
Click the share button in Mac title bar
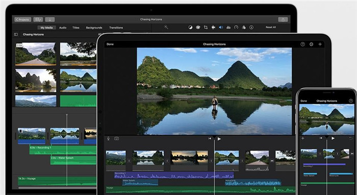tap(283, 19)
